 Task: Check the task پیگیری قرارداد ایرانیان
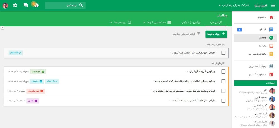(x=223, y=72)
